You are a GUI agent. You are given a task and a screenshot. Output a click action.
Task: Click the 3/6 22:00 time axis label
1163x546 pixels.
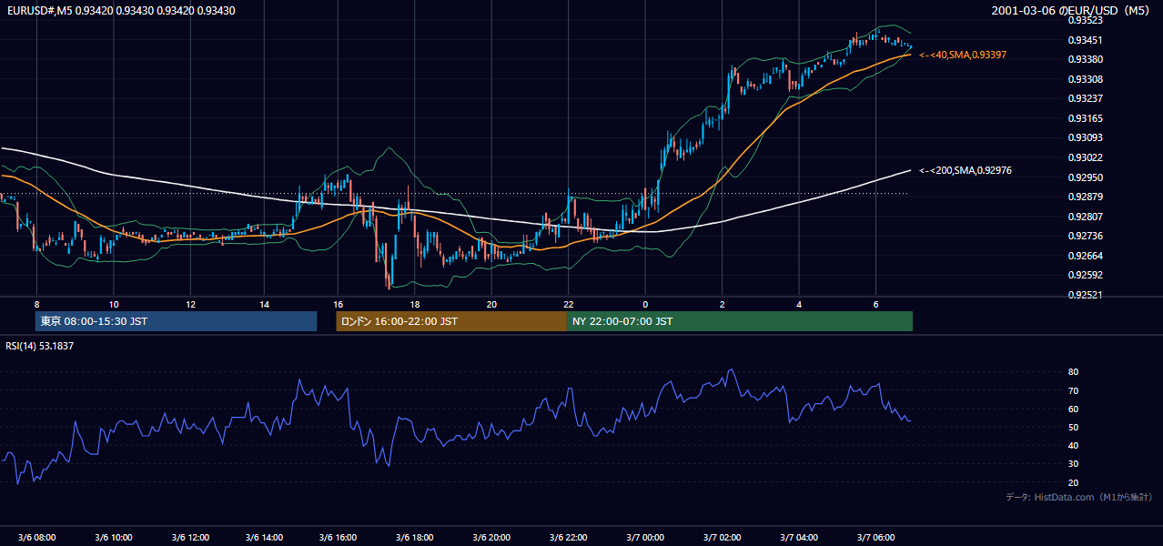click(570, 538)
